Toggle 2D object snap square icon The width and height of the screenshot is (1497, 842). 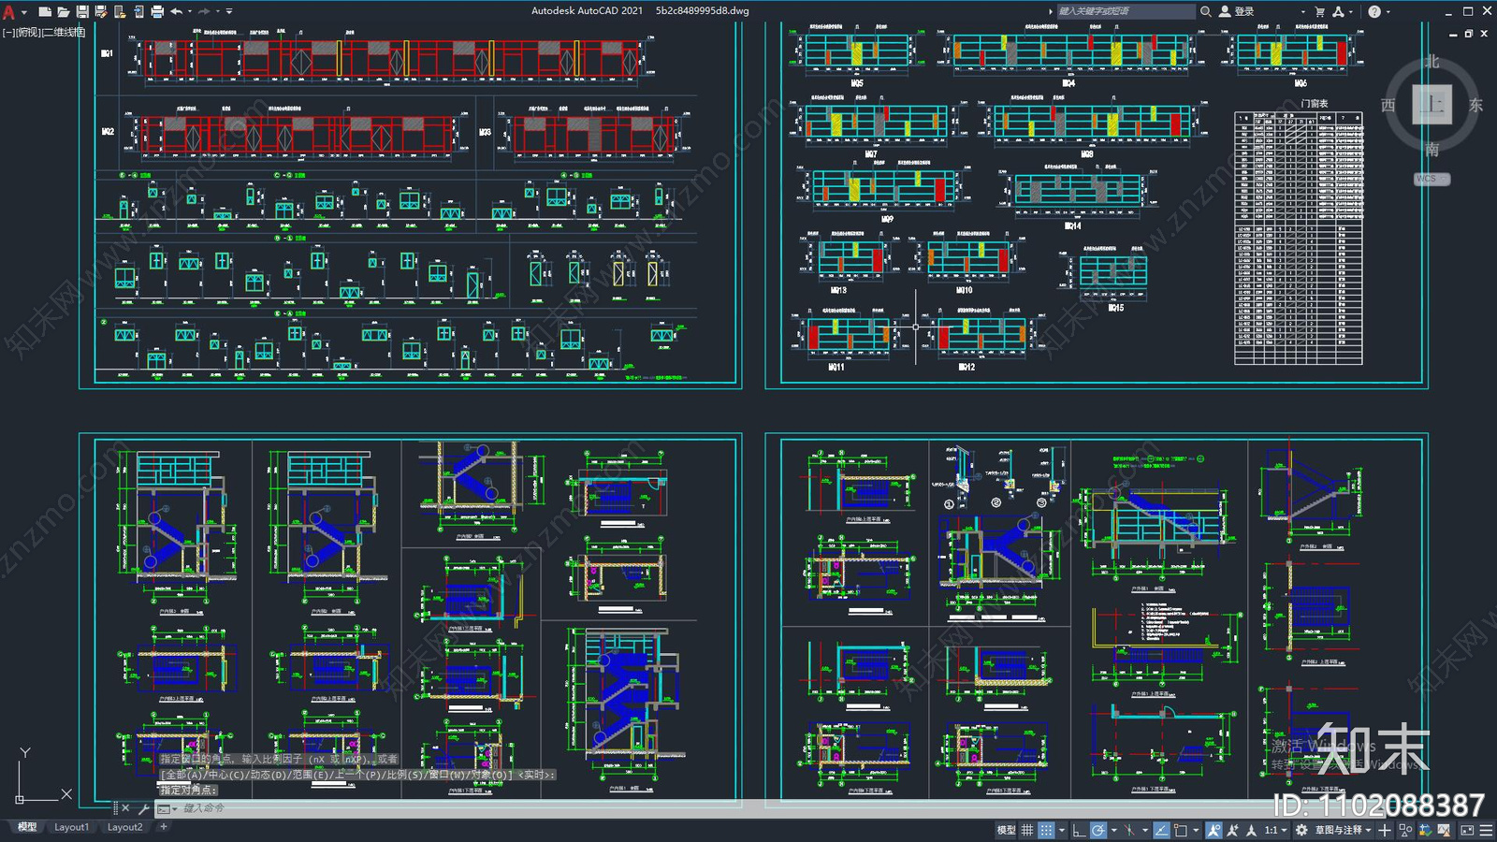coord(1181,830)
